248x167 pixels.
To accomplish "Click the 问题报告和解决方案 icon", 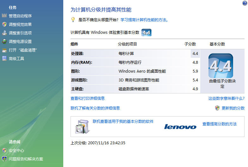I will click(4, 159).
